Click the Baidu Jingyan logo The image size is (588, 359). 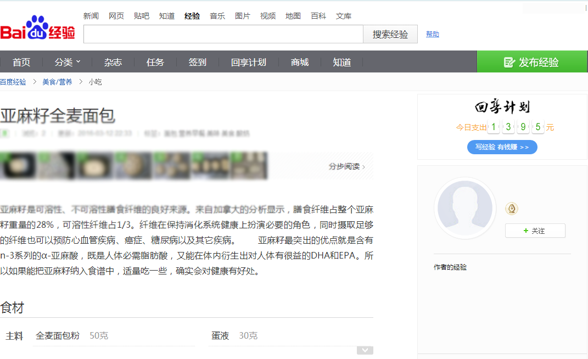click(x=37, y=29)
